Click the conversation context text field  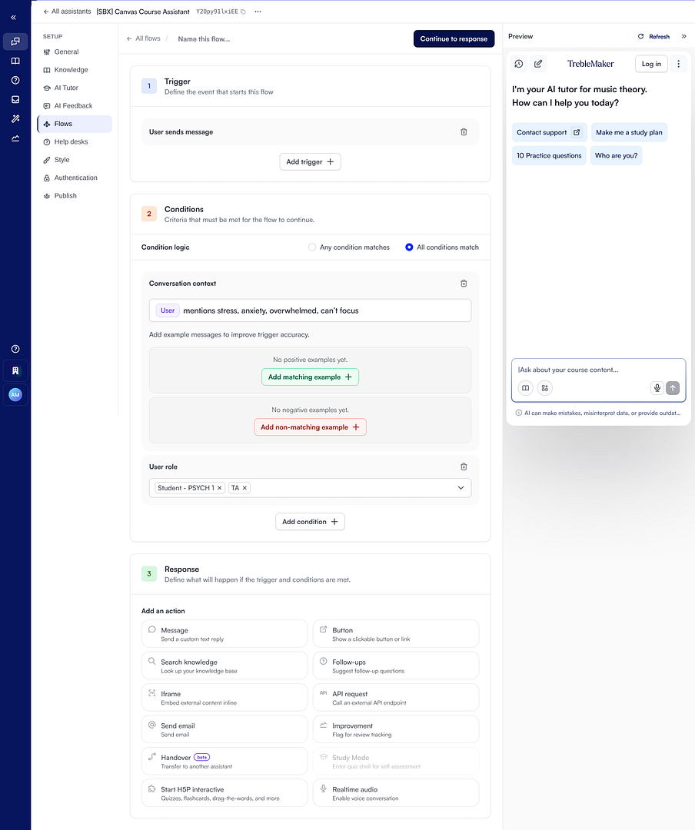click(x=310, y=310)
